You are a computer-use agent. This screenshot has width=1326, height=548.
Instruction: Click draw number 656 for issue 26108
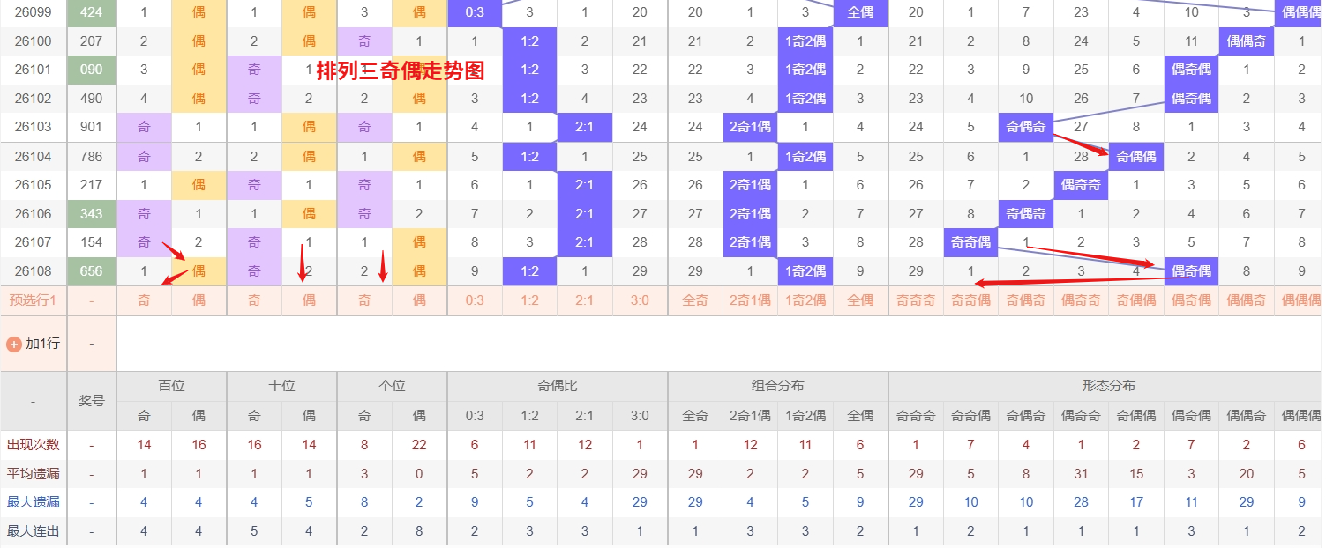tap(92, 271)
